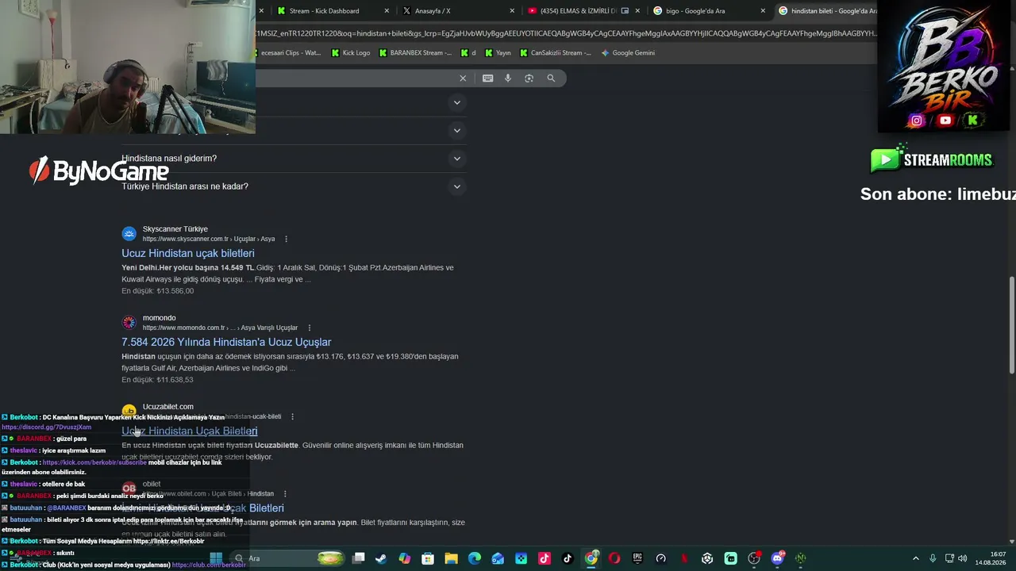Click the 'En düşük: ₺11.638,53' price text
The image size is (1016, 571).
157,380
